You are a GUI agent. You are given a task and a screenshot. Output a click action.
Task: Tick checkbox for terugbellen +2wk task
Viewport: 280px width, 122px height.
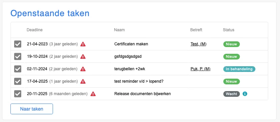[x=18, y=69]
